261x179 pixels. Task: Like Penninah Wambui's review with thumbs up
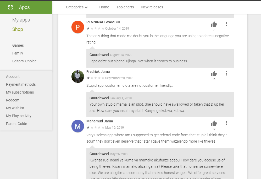[x=214, y=24]
